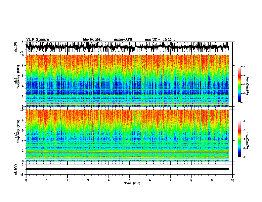This screenshot has width=262, height=202.
Task: Click time axis tick label "4"
Action: pos(109,180)
